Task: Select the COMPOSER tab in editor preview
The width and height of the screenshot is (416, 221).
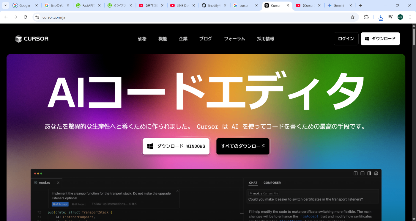Action: tap(272, 183)
